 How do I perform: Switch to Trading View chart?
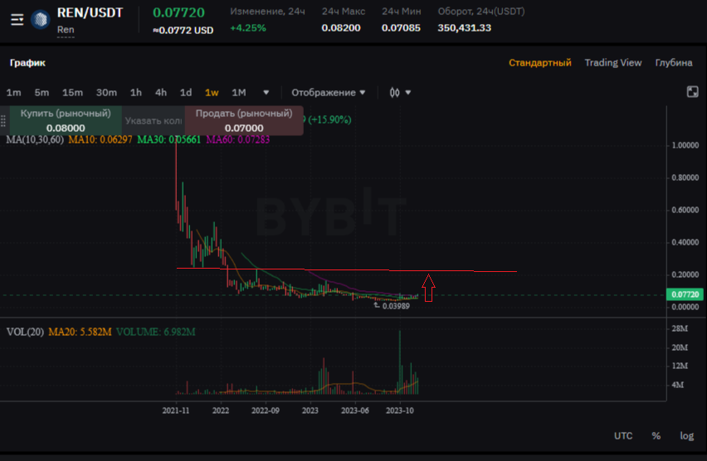pyautogui.click(x=612, y=63)
